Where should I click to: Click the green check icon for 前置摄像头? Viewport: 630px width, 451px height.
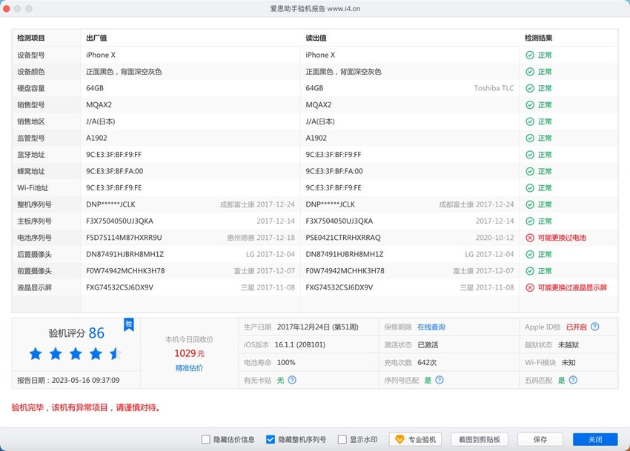(530, 271)
